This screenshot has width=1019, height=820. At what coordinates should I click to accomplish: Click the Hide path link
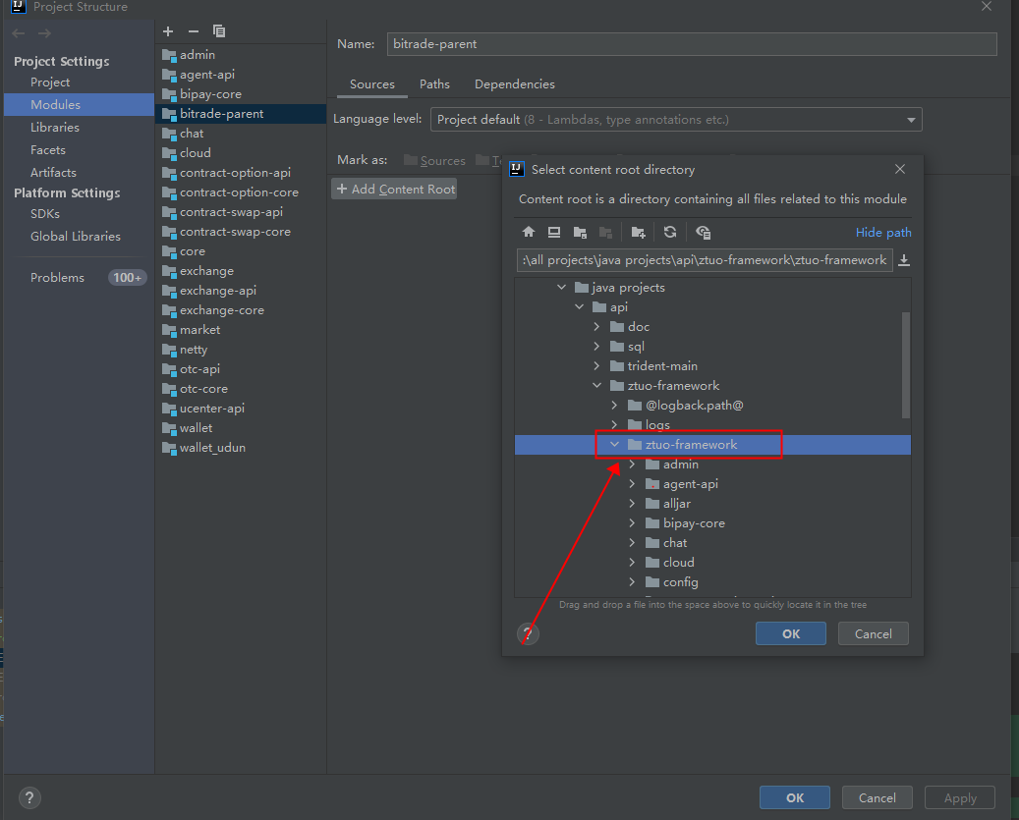(x=883, y=233)
